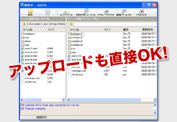Click local pane scroll-right arrow
The width and height of the screenshot is (177, 122).
click(x=63, y=100)
